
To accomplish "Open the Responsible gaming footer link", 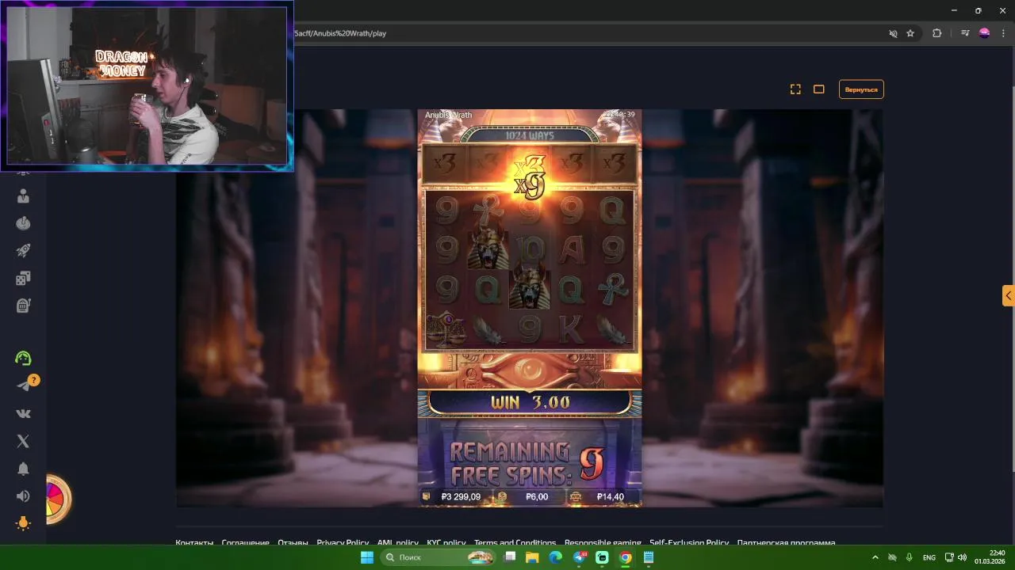I will coord(603,543).
